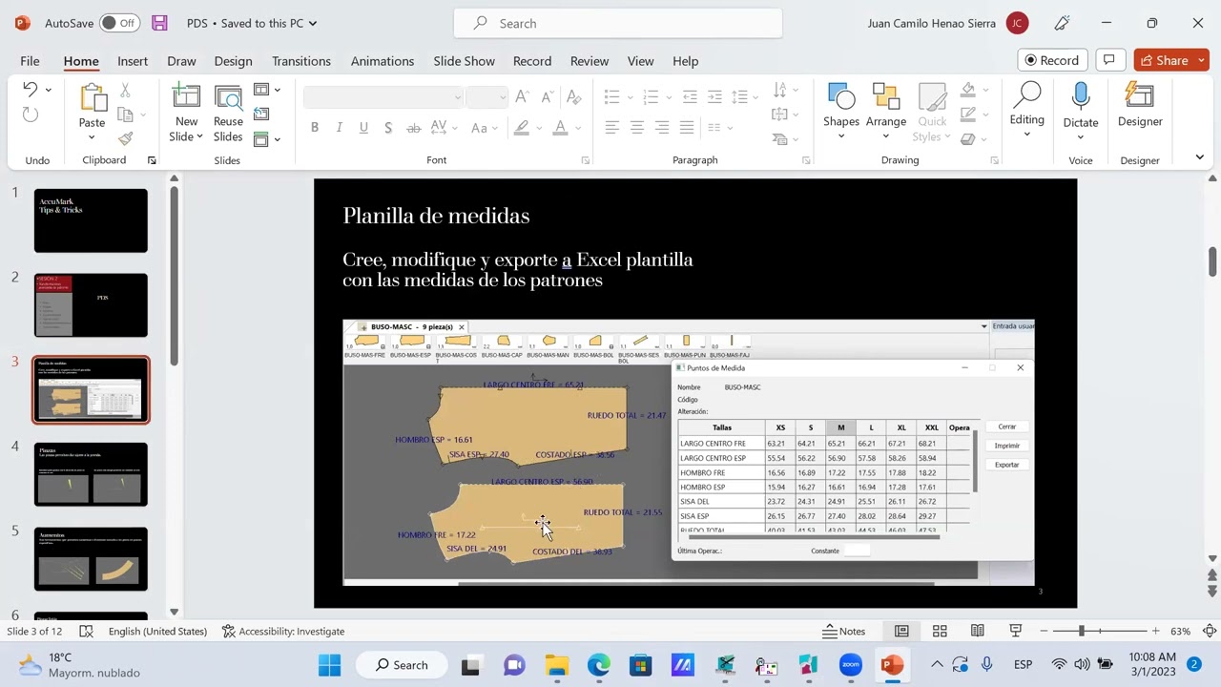Click the Save icon in title bar
Image resolution: width=1221 pixels, height=687 pixels.
(x=159, y=23)
